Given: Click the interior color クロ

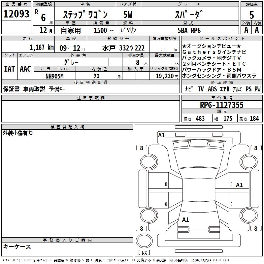Looking at the screenshot, I should [96, 76].
